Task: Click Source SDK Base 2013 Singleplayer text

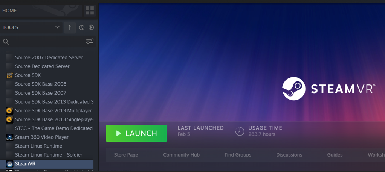Action: pyautogui.click(x=54, y=119)
